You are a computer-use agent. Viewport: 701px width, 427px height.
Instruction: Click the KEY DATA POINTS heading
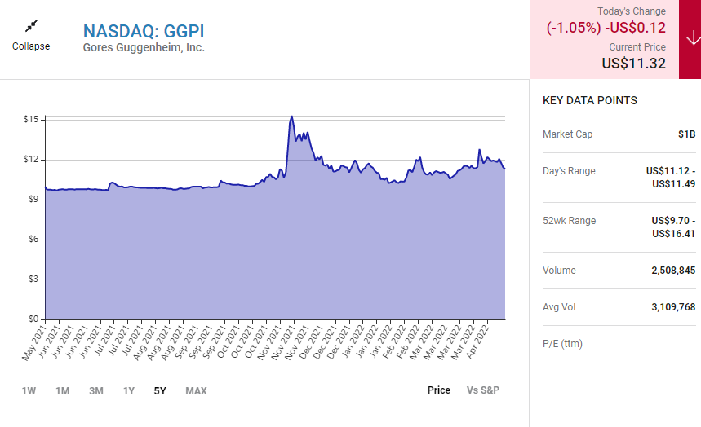(x=590, y=100)
